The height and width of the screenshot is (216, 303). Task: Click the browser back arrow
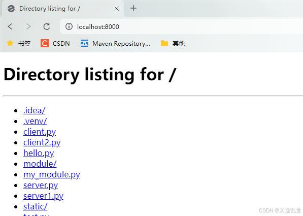pos(10,26)
